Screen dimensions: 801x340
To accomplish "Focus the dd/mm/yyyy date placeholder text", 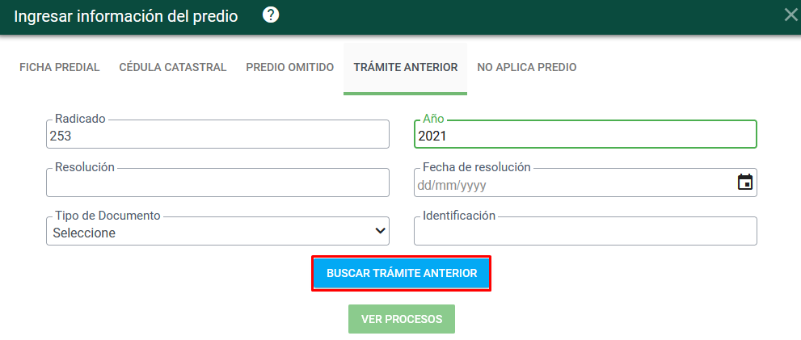I will point(451,185).
